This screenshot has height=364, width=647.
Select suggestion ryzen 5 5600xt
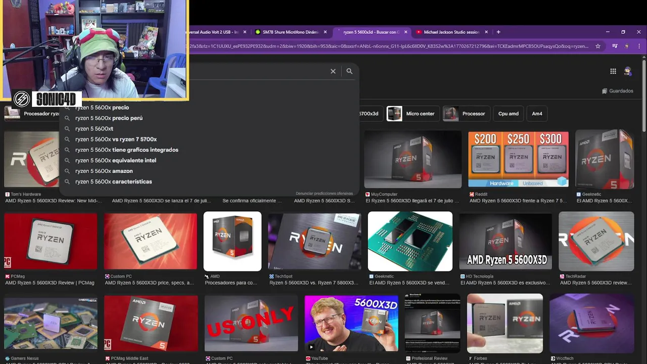94,128
